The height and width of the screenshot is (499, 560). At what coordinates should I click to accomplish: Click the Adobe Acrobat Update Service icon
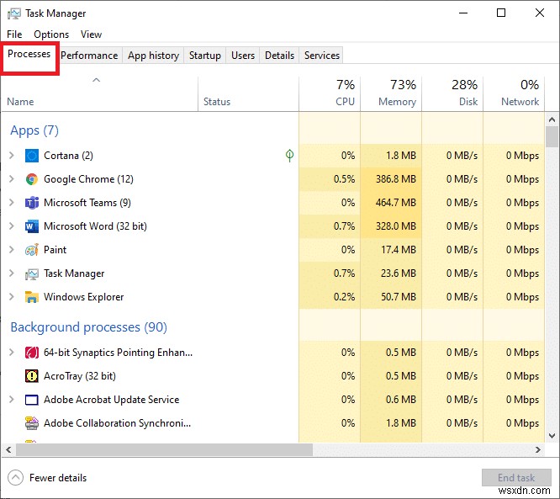click(32, 400)
